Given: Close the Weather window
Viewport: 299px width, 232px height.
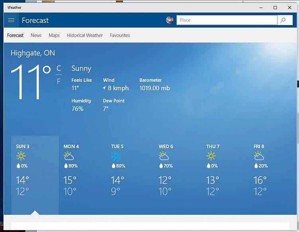Looking at the screenshot, I should [x=289, y=8].
